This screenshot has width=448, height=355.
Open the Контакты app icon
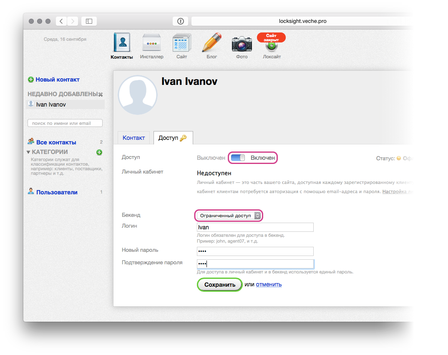pos(122,42)
